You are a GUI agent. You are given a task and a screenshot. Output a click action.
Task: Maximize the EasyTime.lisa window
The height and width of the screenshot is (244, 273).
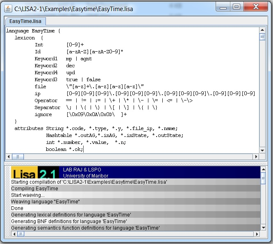237,7
